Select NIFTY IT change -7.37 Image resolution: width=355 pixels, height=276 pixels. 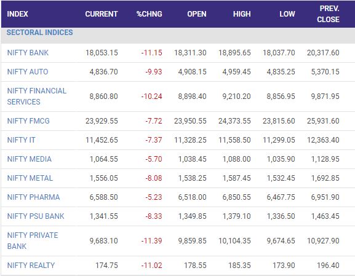pos(154,140)
